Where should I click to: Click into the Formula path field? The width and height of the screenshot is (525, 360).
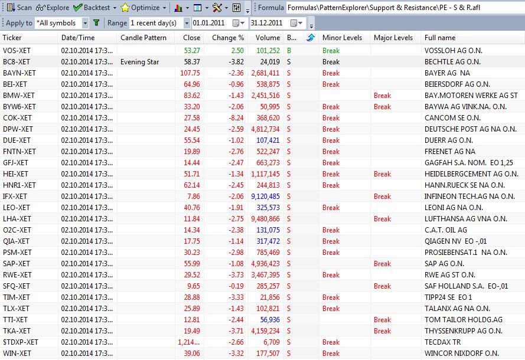pyautogui.click(x=406, y=7)
